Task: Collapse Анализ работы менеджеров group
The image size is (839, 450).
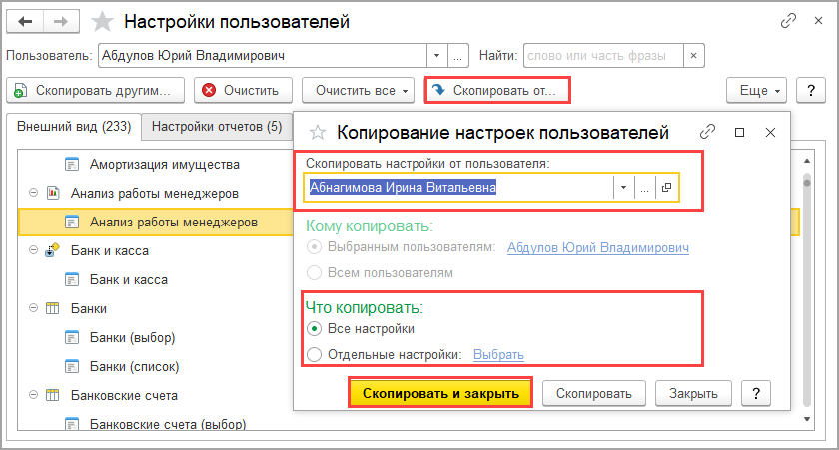Action: 33,193
